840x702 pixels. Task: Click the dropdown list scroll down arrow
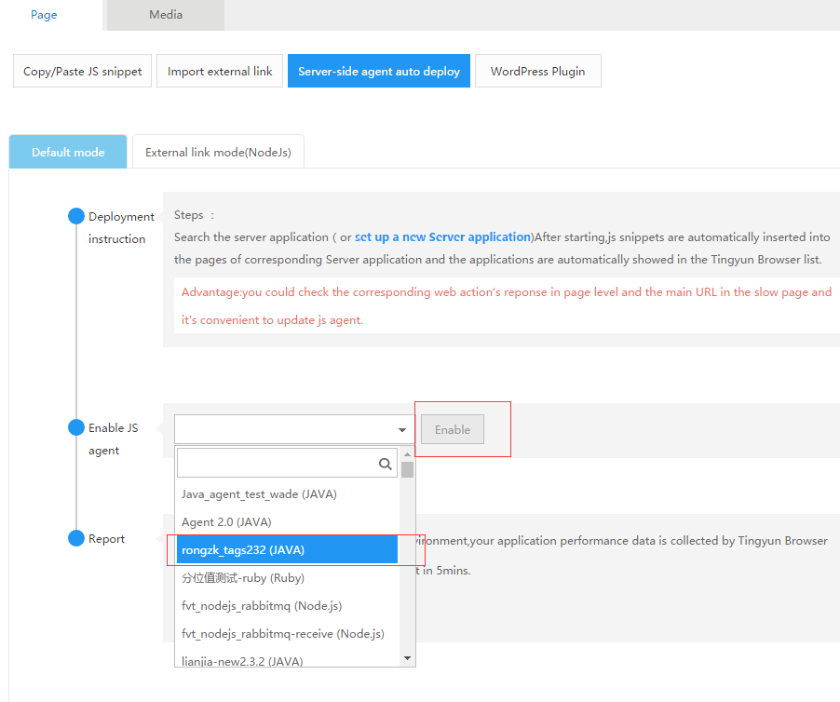(407, 658)
